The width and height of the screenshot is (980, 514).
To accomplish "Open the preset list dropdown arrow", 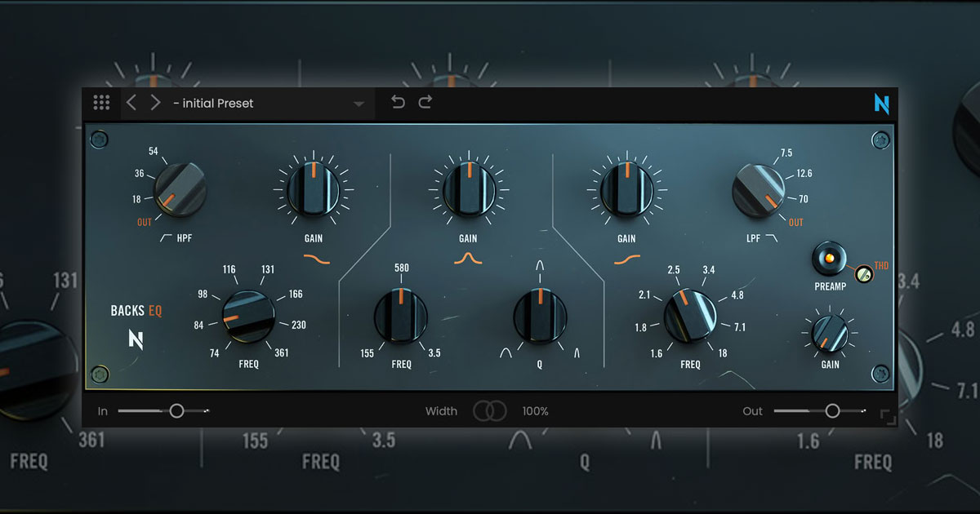I will coord(358,104).
